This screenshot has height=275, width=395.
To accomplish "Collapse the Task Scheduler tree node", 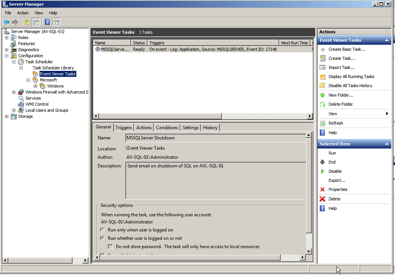I will pos(14,62).
